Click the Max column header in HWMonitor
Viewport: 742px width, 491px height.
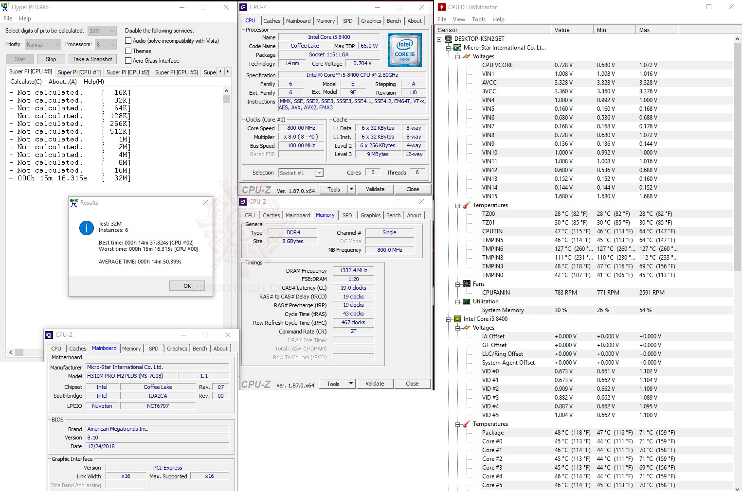[657, 30]
